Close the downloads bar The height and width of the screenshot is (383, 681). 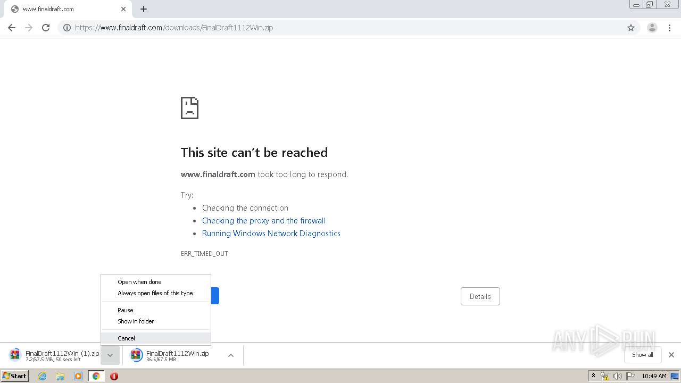(671, 355)
